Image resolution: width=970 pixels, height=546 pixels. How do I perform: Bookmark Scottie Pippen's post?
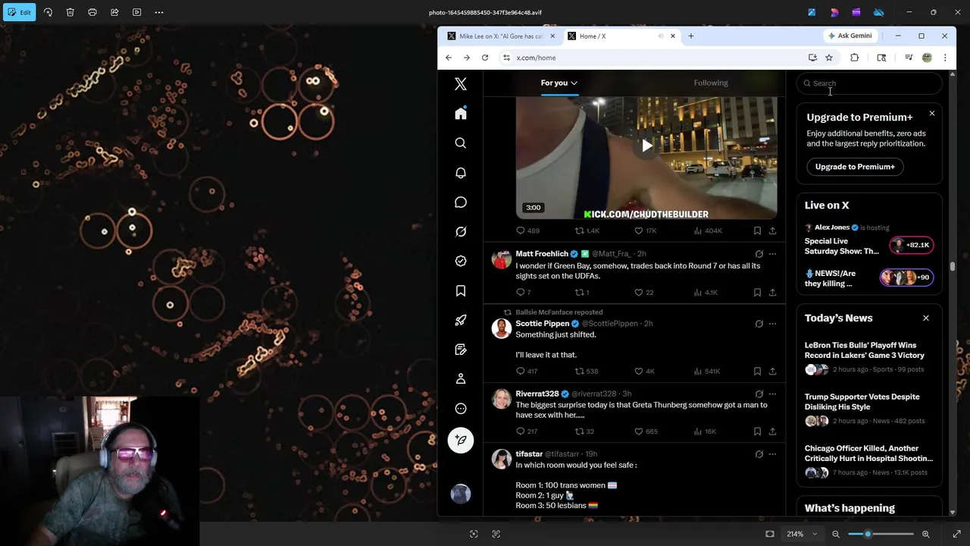pyautogui.click(x=757, y=372)
